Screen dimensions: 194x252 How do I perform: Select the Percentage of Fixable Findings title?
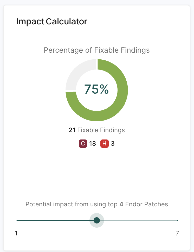point(96,50)
